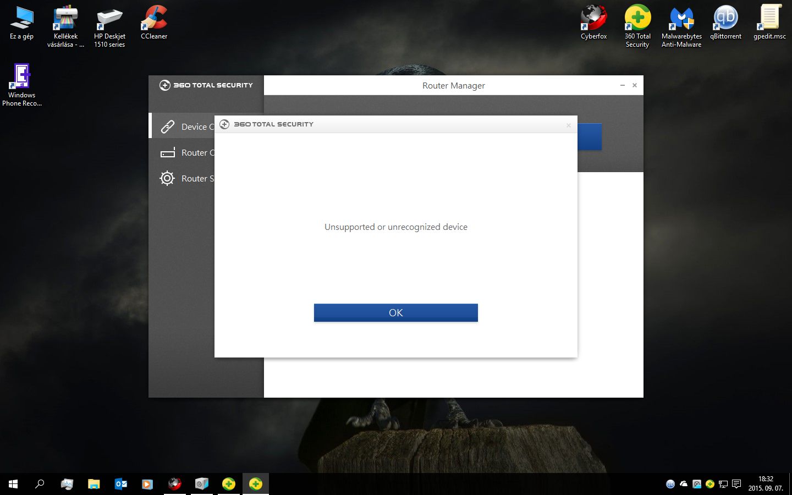792x495 pixels.
Task: Switch to the first 360 Total Security taskbar button
Action: tap(229, 484)
